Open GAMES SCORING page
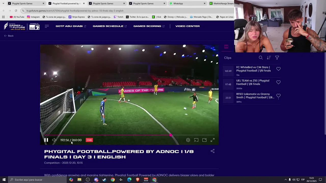Image resolution: width=326 pixels, height=183 pixels. click(149, 26)
